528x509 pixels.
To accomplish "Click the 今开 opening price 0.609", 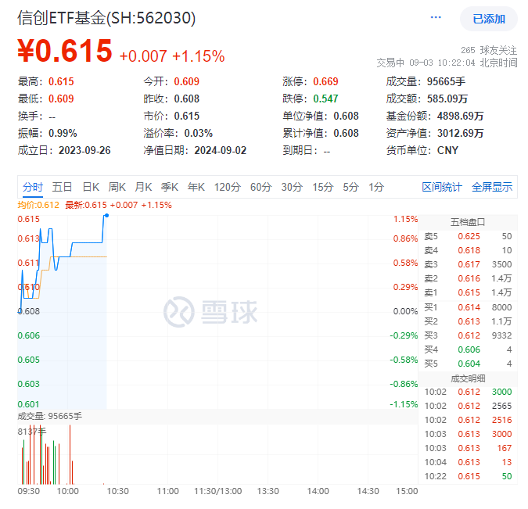I will pyautogui.click(x=186, y=81).
